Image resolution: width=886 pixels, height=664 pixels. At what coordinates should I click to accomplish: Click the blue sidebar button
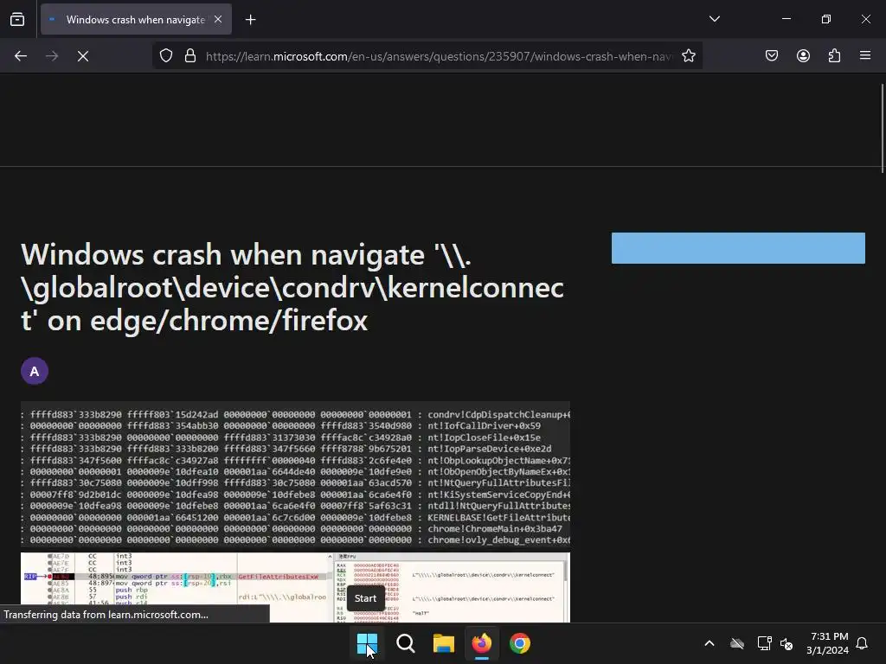coord(738,248)
